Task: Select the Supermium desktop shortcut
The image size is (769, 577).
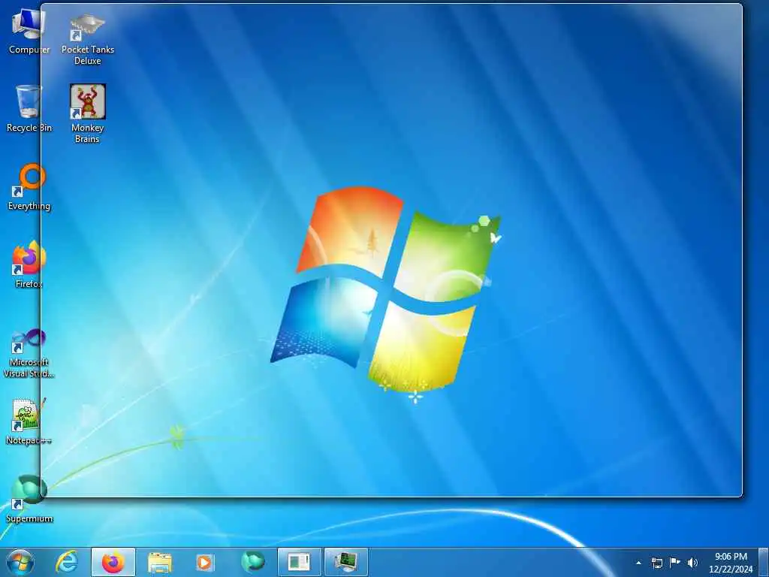Action: 29,499
